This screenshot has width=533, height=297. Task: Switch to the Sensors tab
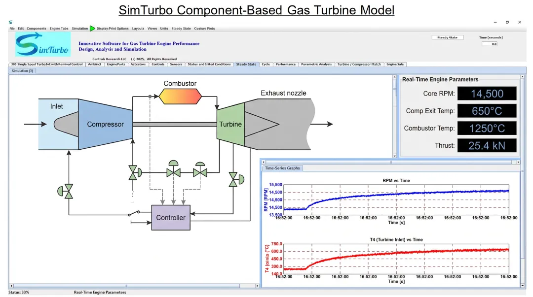point(176,64)
